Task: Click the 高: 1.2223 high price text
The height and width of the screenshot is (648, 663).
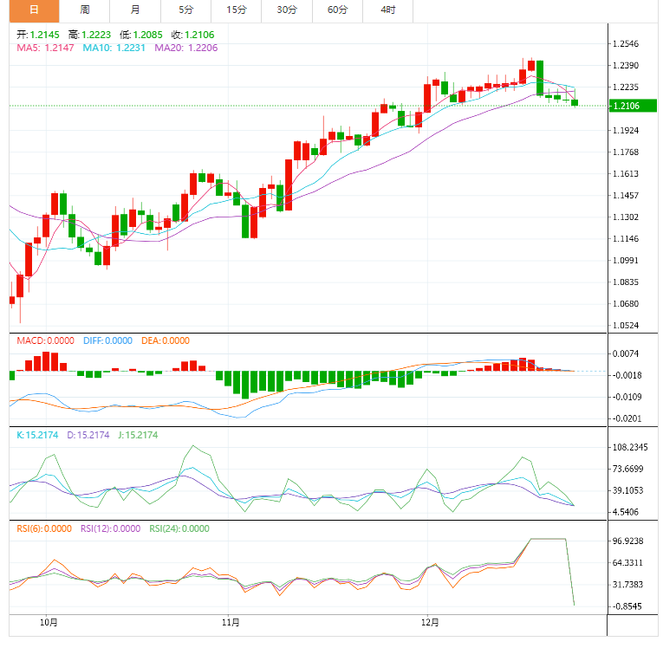Action: [x=89, y=35]
